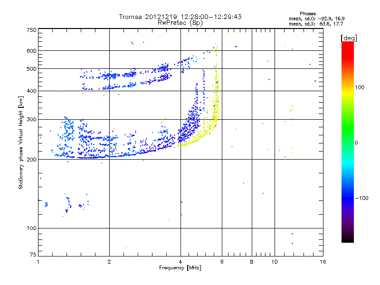This screenshot has height=285, width=380.
Task: Click the y-axis tick label "400"
Action: (x=31, y=91)
